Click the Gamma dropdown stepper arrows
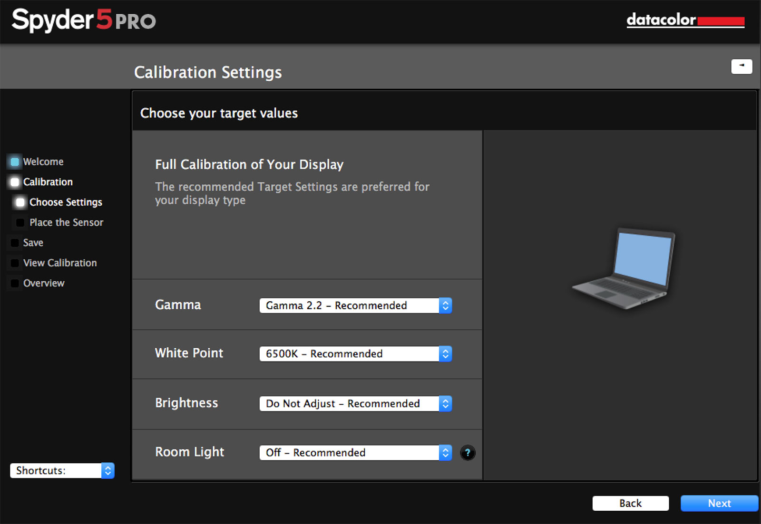 pyautogui.click(x=445, y=305)
